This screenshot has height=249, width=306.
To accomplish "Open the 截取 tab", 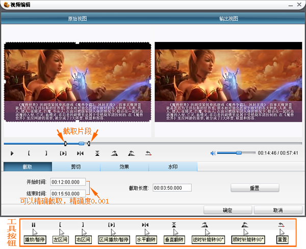I will (28, 167).
